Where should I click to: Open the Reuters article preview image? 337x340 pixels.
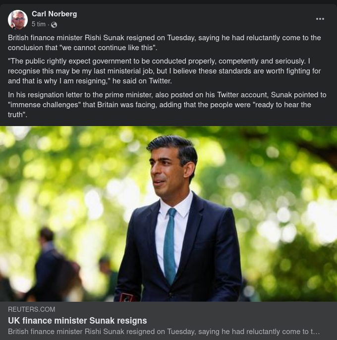point(168,213)
